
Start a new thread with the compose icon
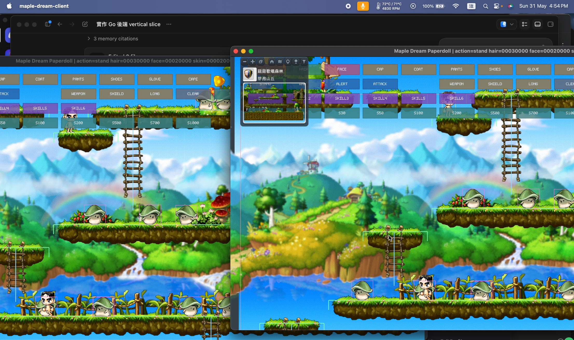tap(85, 24)
